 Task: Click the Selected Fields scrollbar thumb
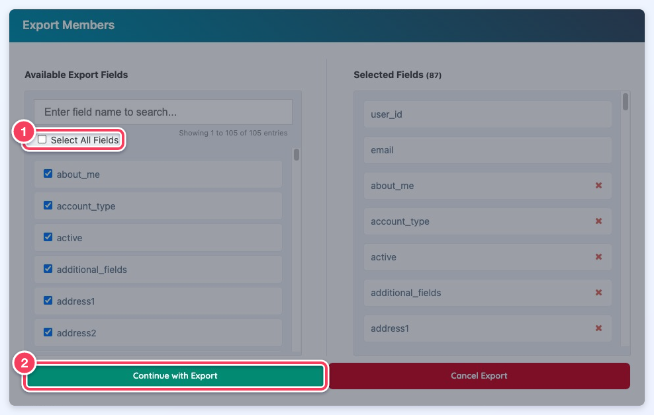626,102
